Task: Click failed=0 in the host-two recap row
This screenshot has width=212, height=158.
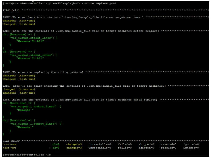Action: 125,148
